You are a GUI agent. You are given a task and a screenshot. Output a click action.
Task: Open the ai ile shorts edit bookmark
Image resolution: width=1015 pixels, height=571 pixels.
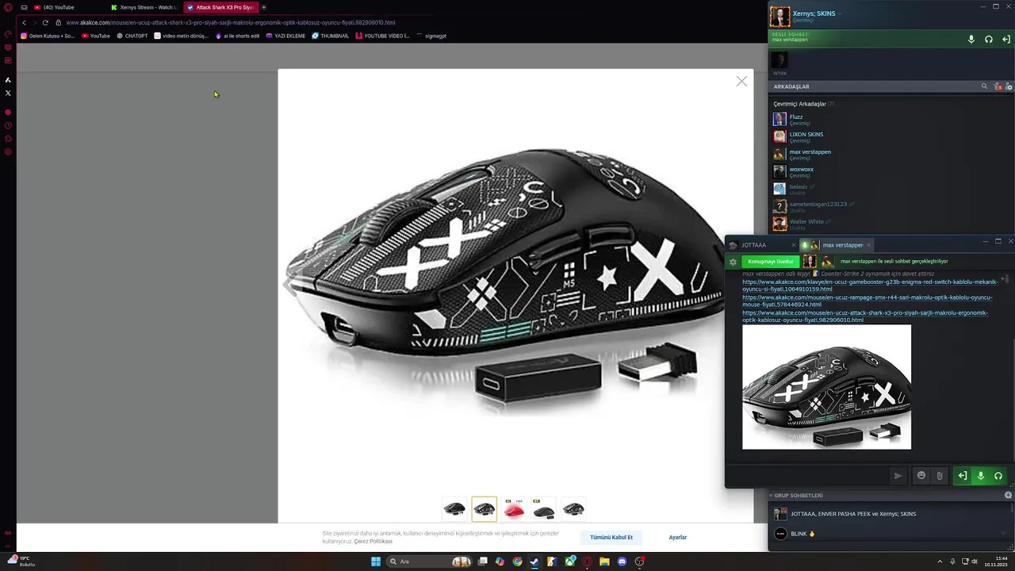(237, 36)
